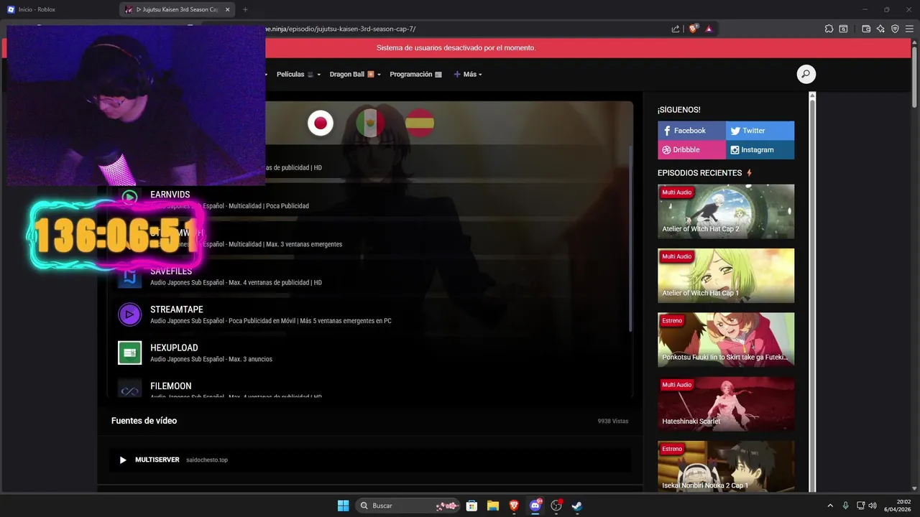Click the share page icon in address bar

[676, 29]
